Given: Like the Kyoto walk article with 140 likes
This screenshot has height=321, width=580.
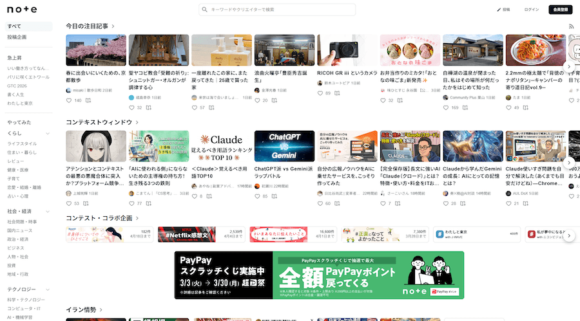Looking at the screenshot, I should (69, 100).
